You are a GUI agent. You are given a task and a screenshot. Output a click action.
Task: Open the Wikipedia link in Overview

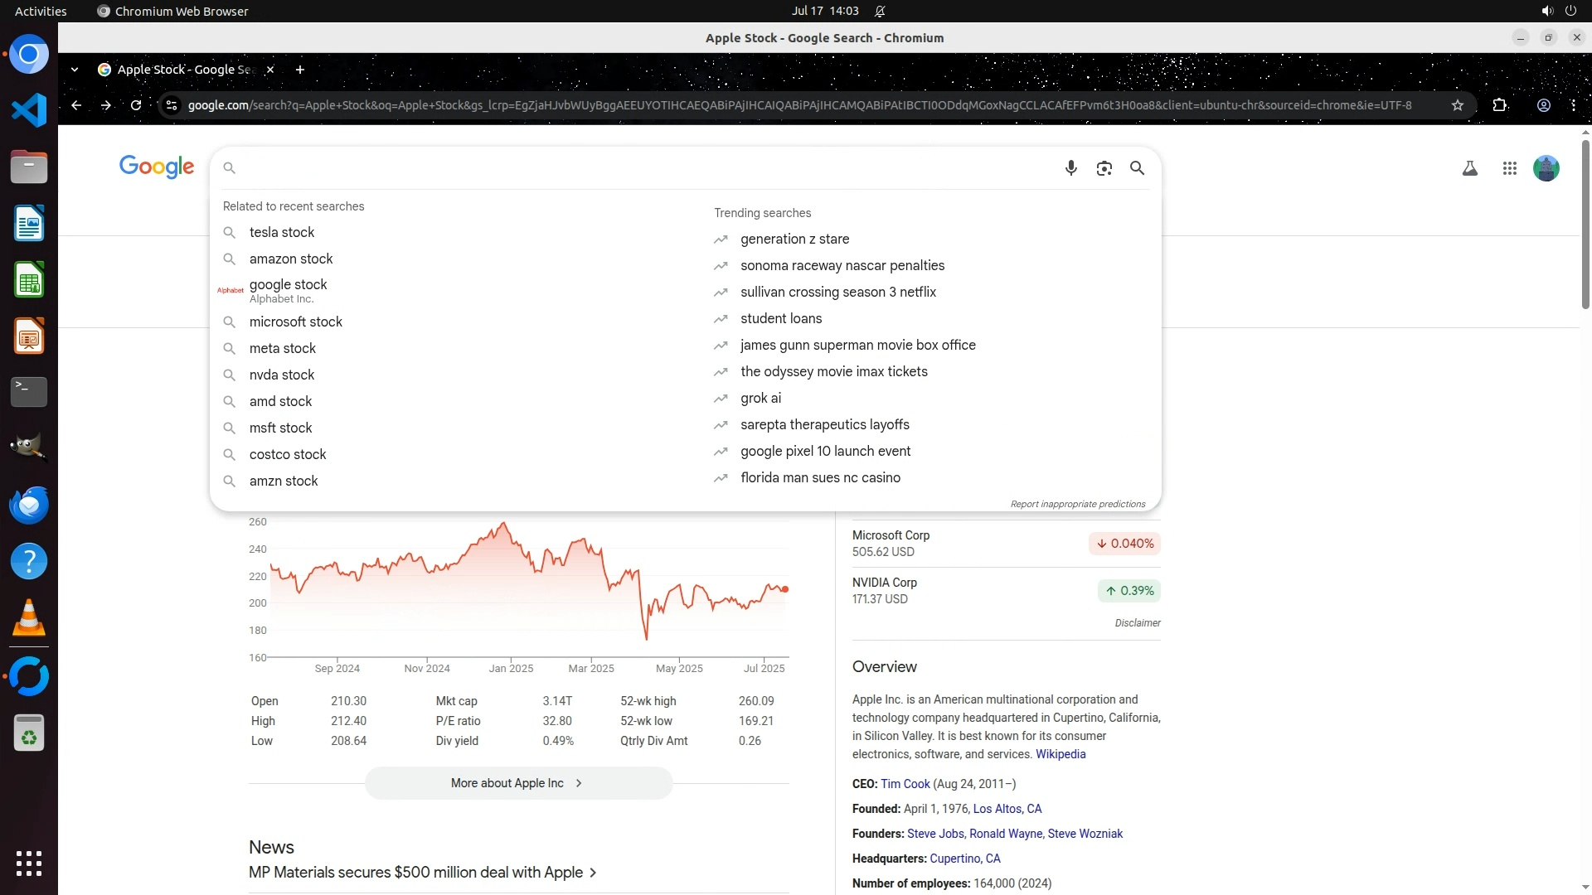point(1060,754)
